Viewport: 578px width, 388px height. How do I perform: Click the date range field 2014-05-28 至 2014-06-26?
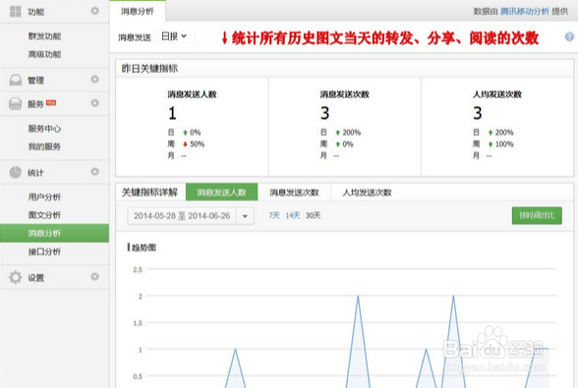[182, 216]
